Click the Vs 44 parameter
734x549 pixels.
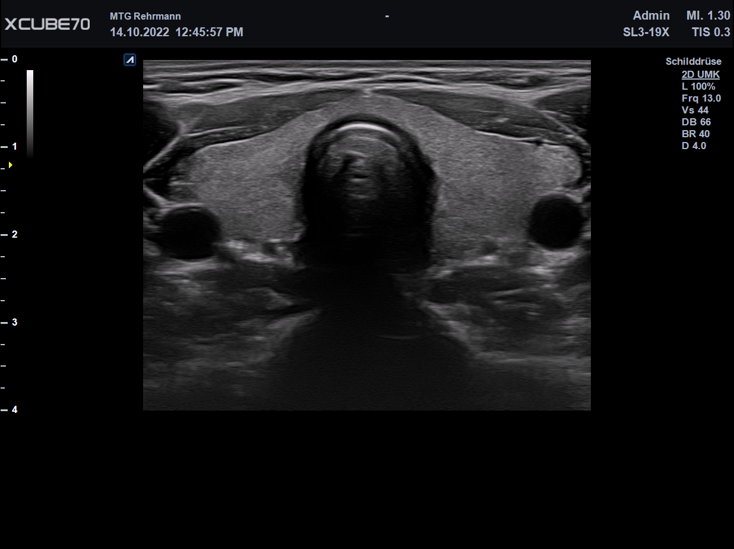point(695,110)
